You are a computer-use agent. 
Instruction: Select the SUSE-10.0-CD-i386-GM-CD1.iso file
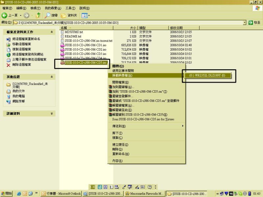85,45
